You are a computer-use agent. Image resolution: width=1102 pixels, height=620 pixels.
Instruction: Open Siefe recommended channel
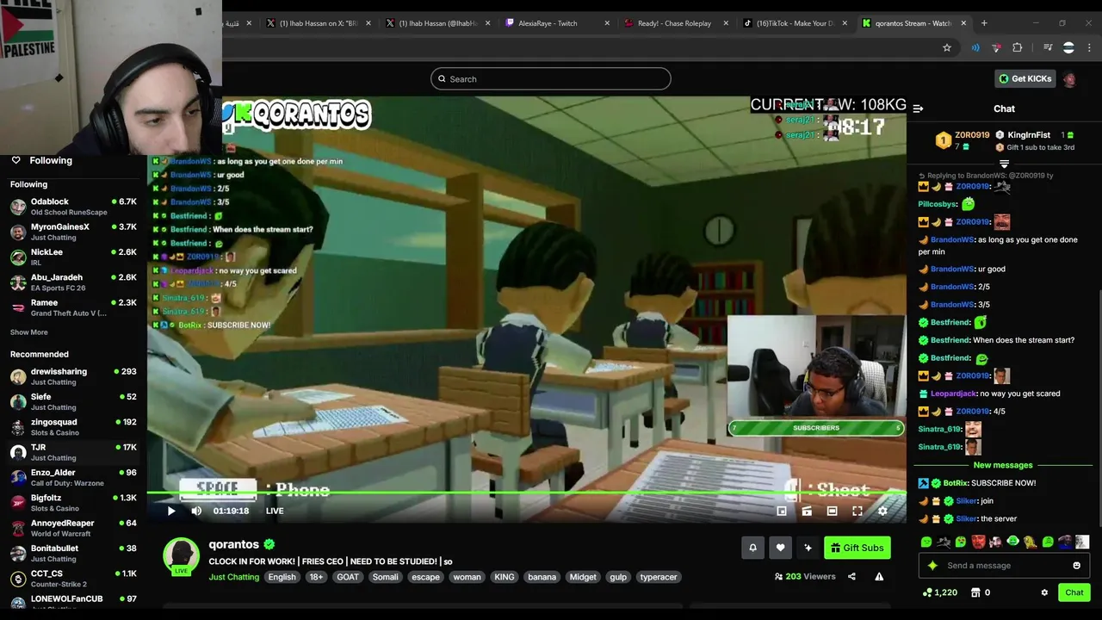(73, 401)
